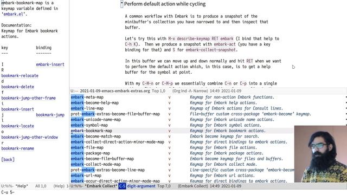The width and height of the screenshot is (347, 195).
Task: Click 'Keymap for Embark package actions.' description
Action: [x=227, y=153]
